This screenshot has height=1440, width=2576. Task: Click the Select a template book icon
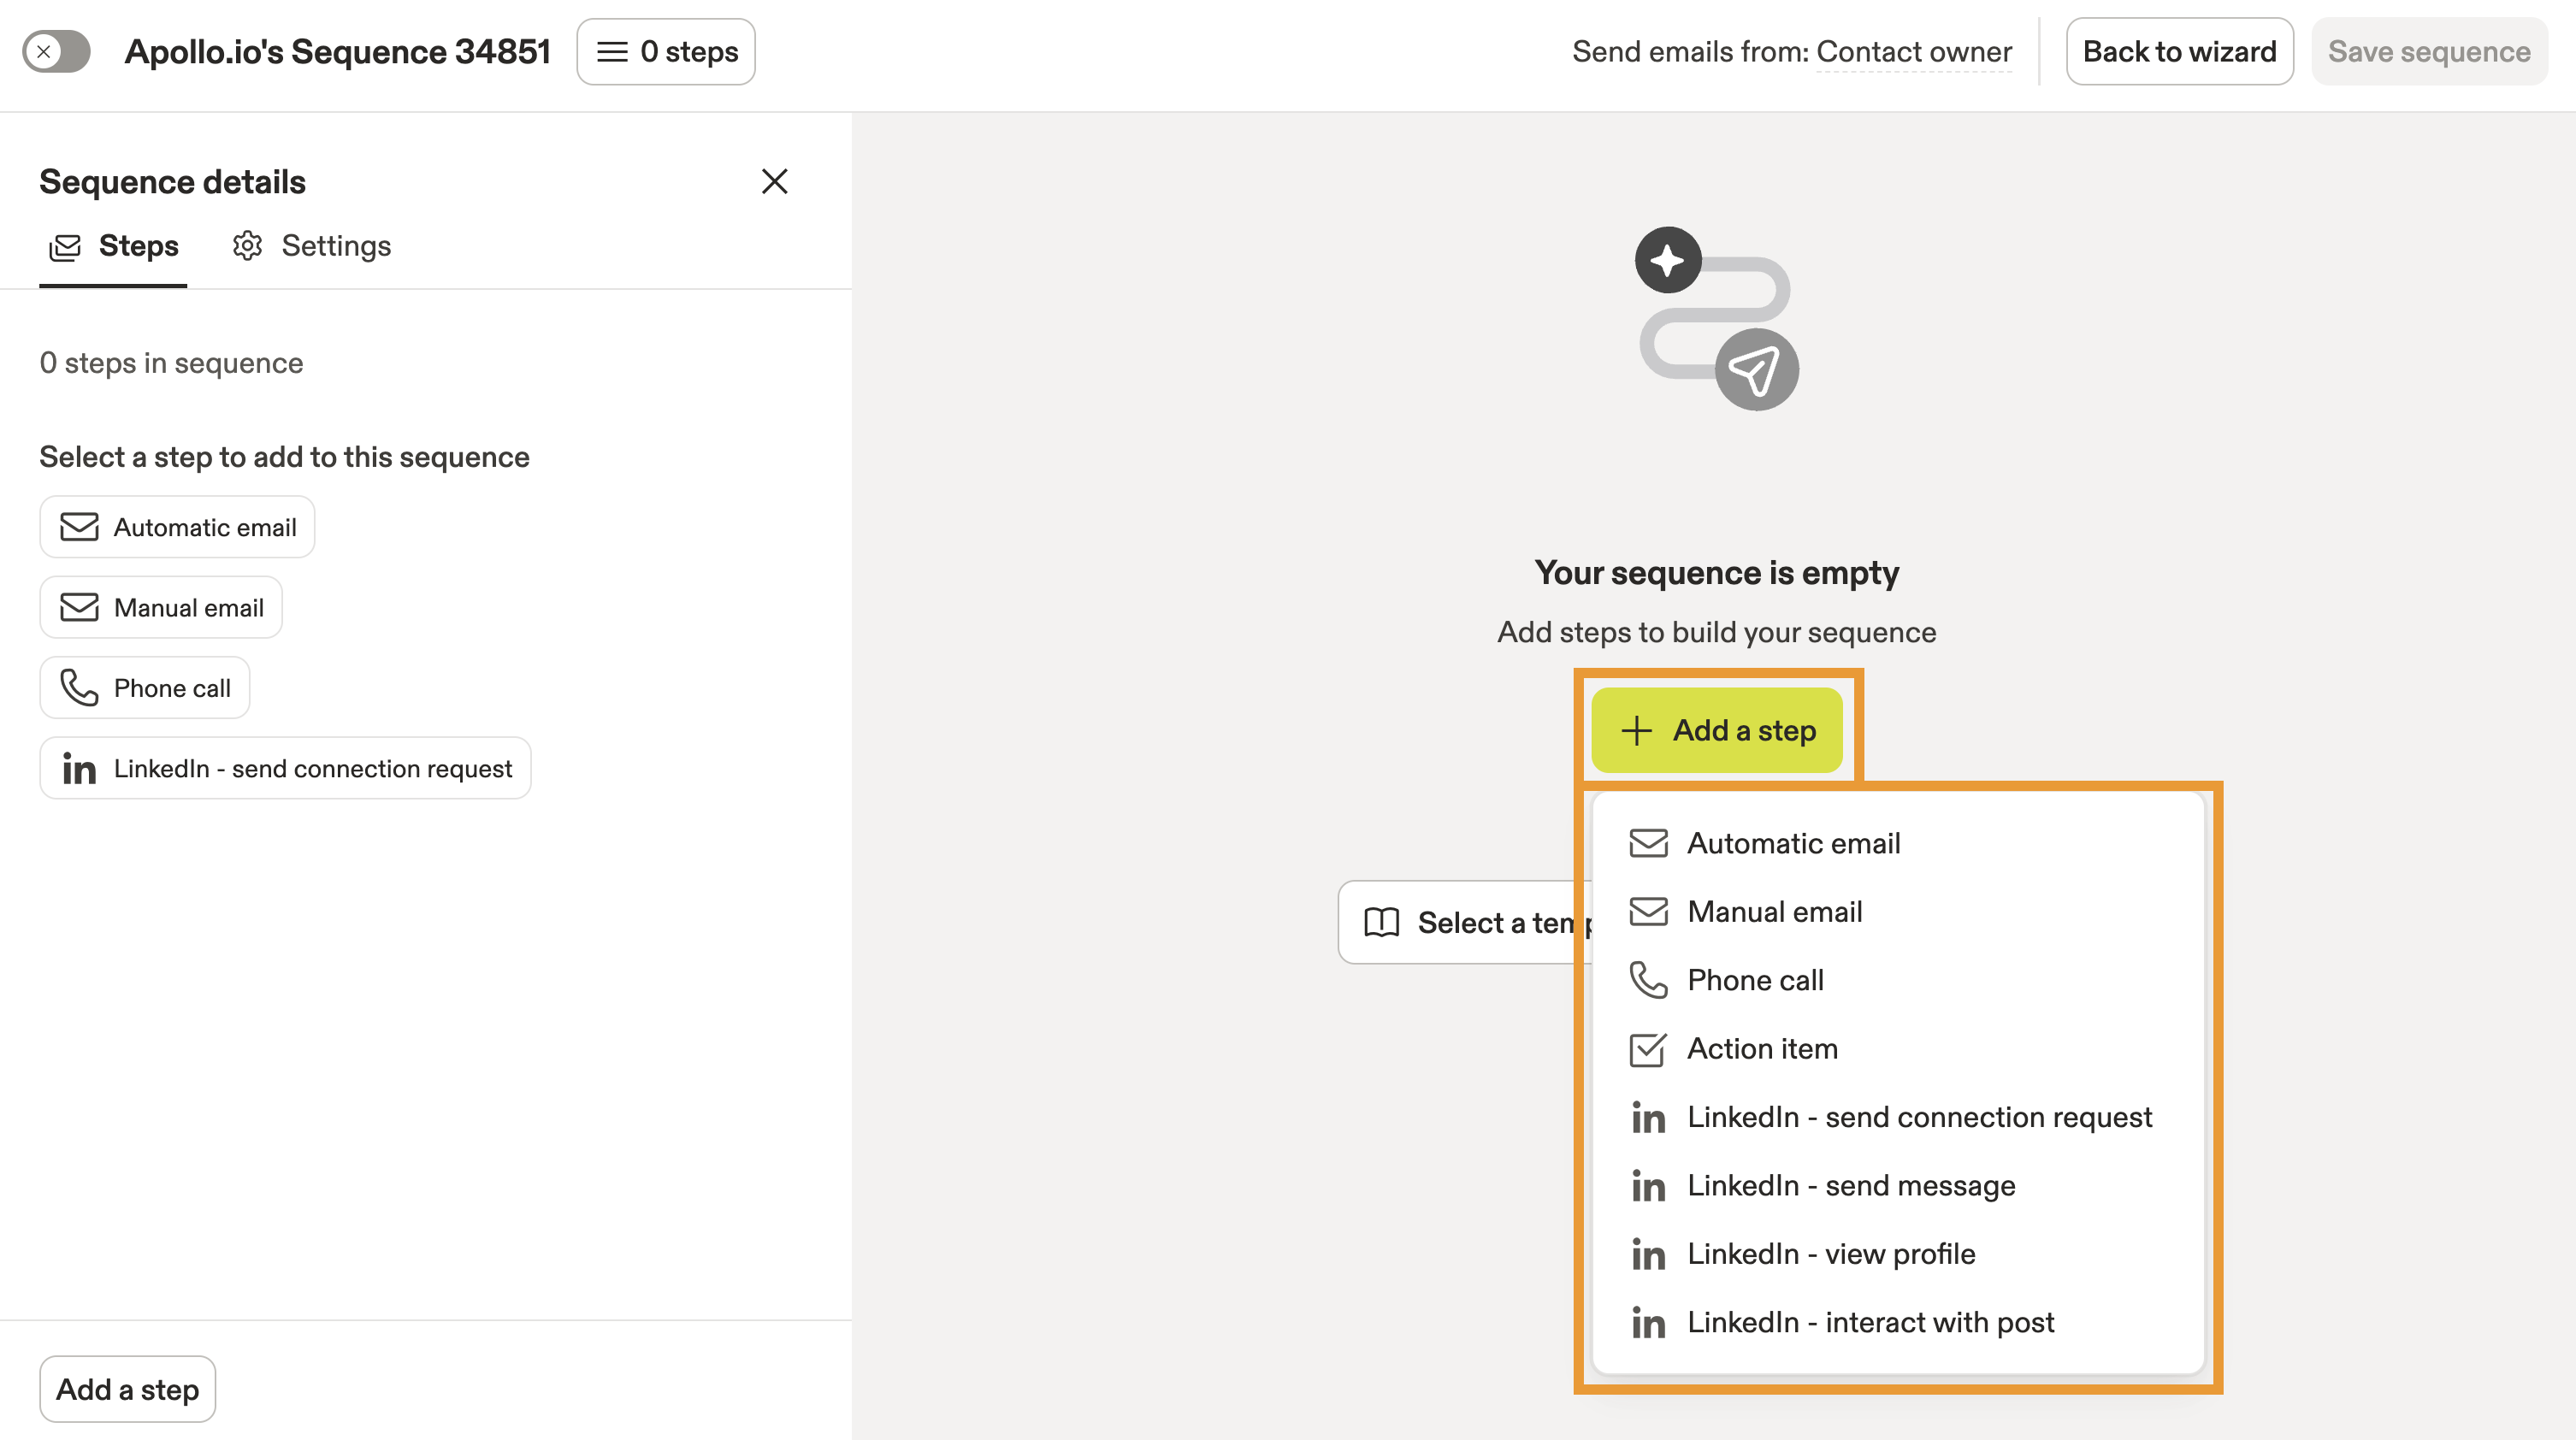[x=1381, y=922]
